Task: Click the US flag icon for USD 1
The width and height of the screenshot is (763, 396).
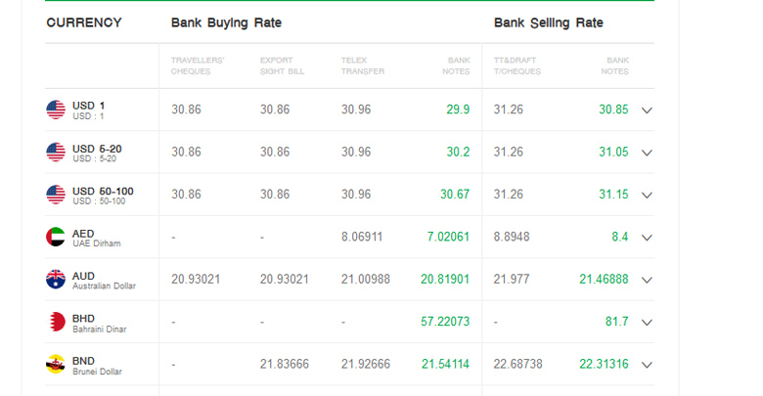Action: [x=56, y=110]
